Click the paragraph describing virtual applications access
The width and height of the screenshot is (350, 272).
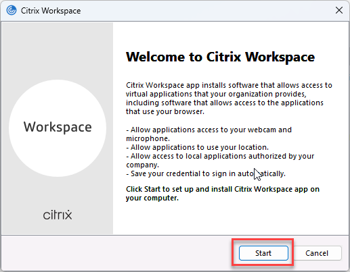[x=229, y=99]
